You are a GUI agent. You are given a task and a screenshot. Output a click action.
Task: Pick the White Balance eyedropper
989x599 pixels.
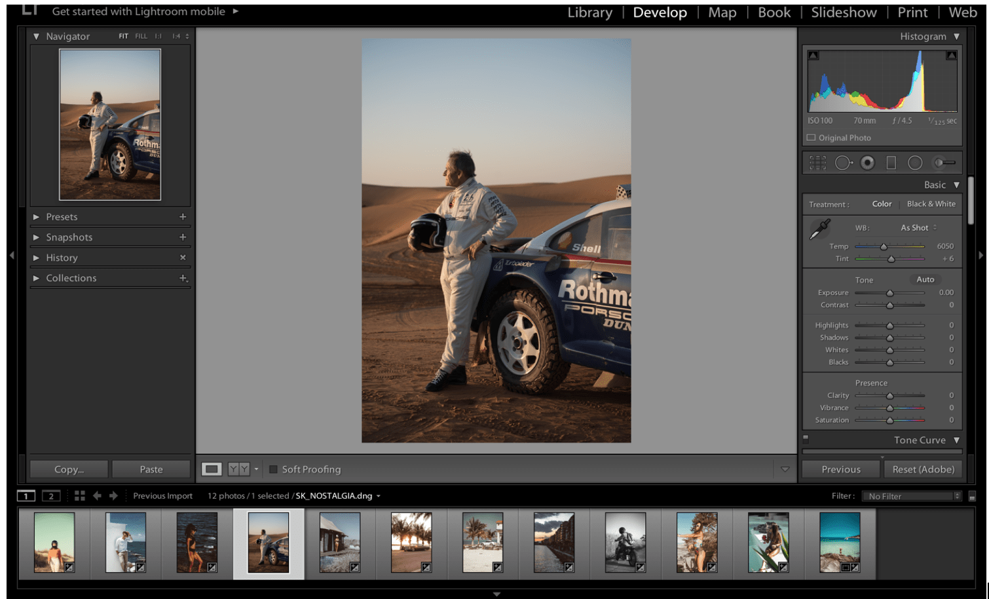[820, 229]
